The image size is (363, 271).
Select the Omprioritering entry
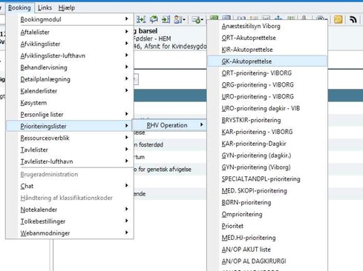click(x=267, y=214)
